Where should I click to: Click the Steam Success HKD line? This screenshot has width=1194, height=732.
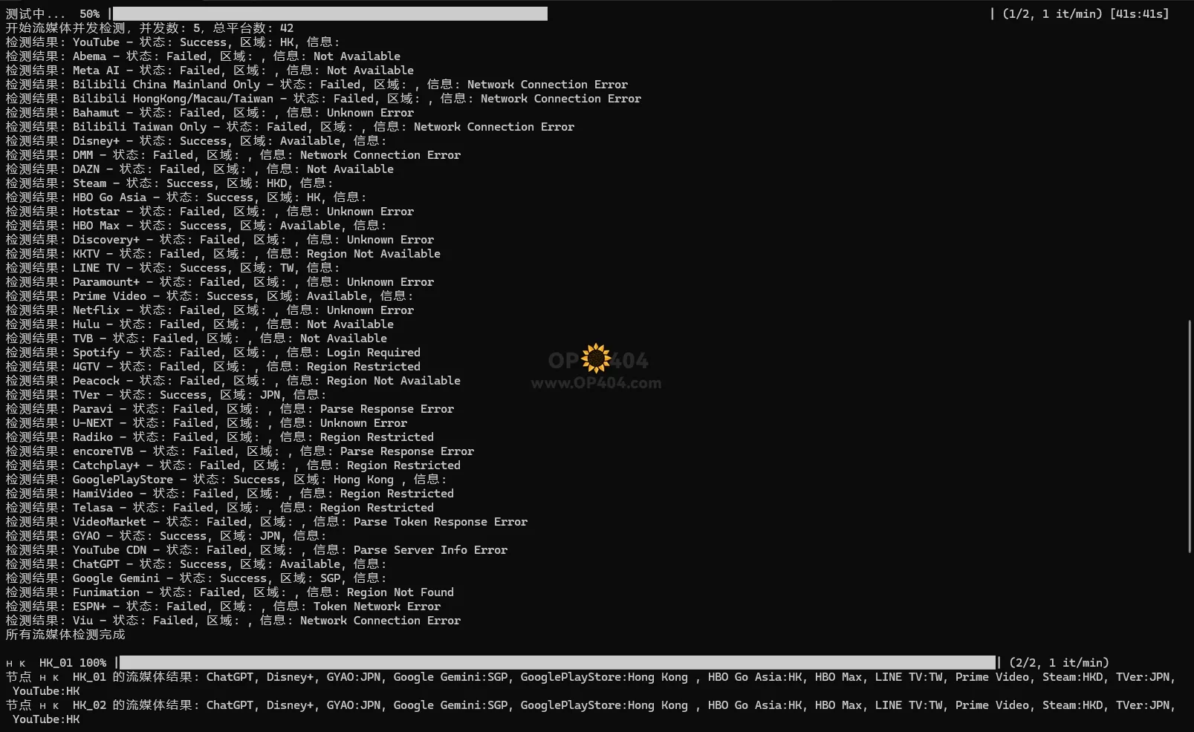pyautogui.click(x=169, y=183)
